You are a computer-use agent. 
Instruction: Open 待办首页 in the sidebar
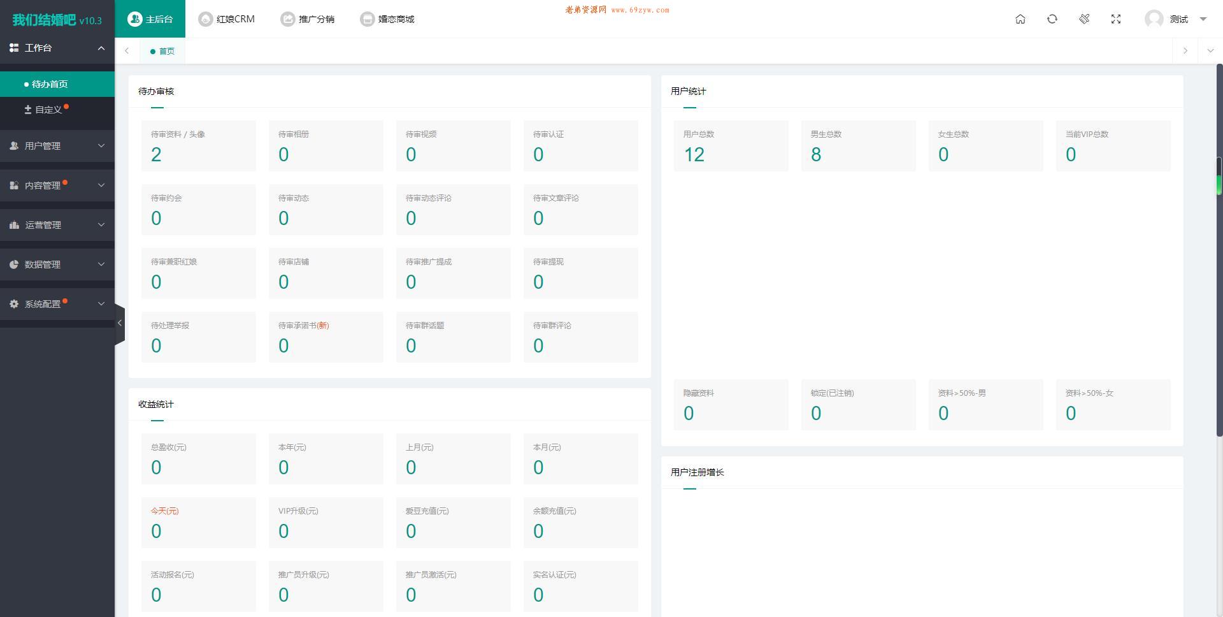point(57,84)
